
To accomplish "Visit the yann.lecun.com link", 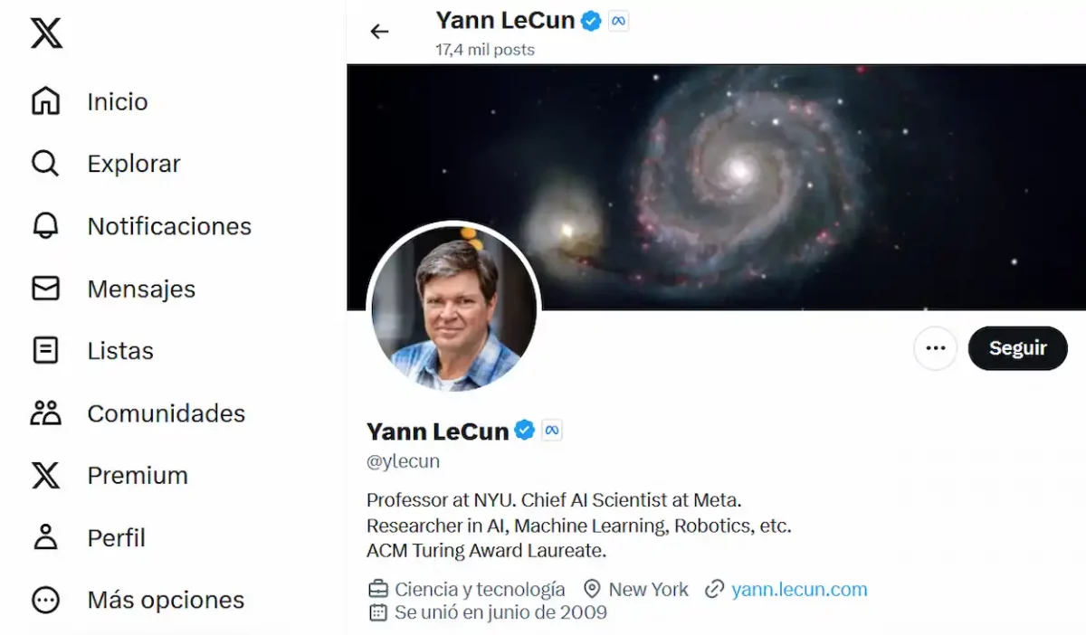I will tap(800, 589).
